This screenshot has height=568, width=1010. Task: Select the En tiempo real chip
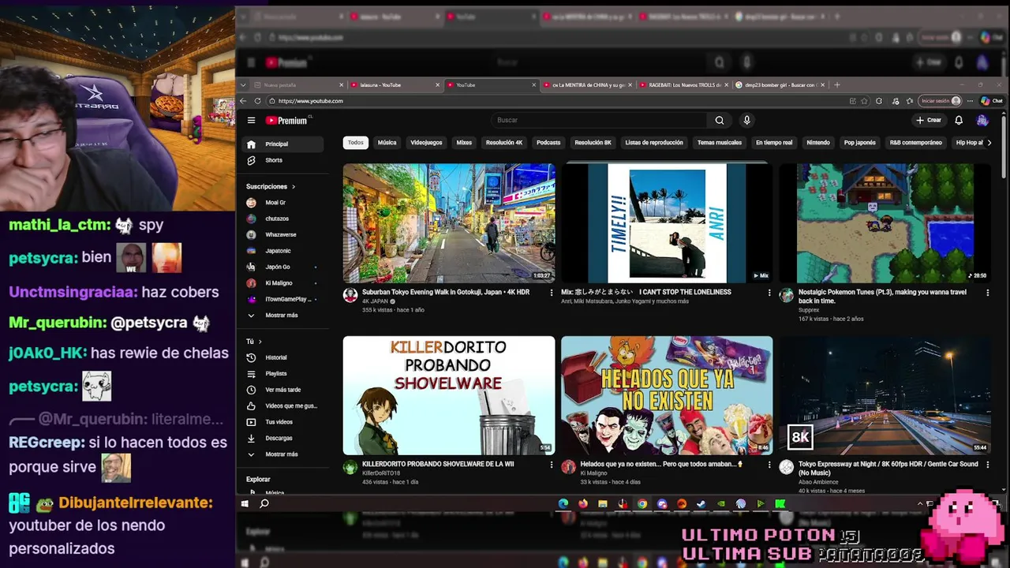(773, 143)
